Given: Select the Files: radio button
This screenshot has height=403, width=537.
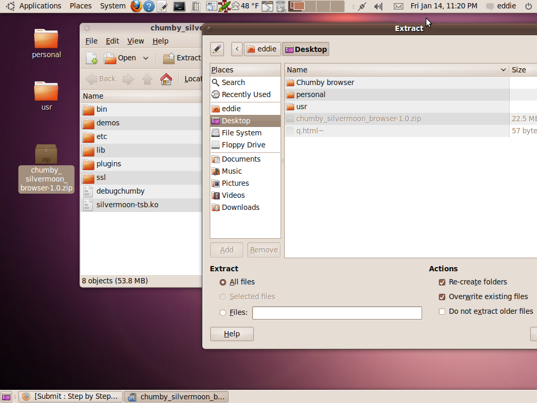Looking at the screenshot, I should pos(223,313).
